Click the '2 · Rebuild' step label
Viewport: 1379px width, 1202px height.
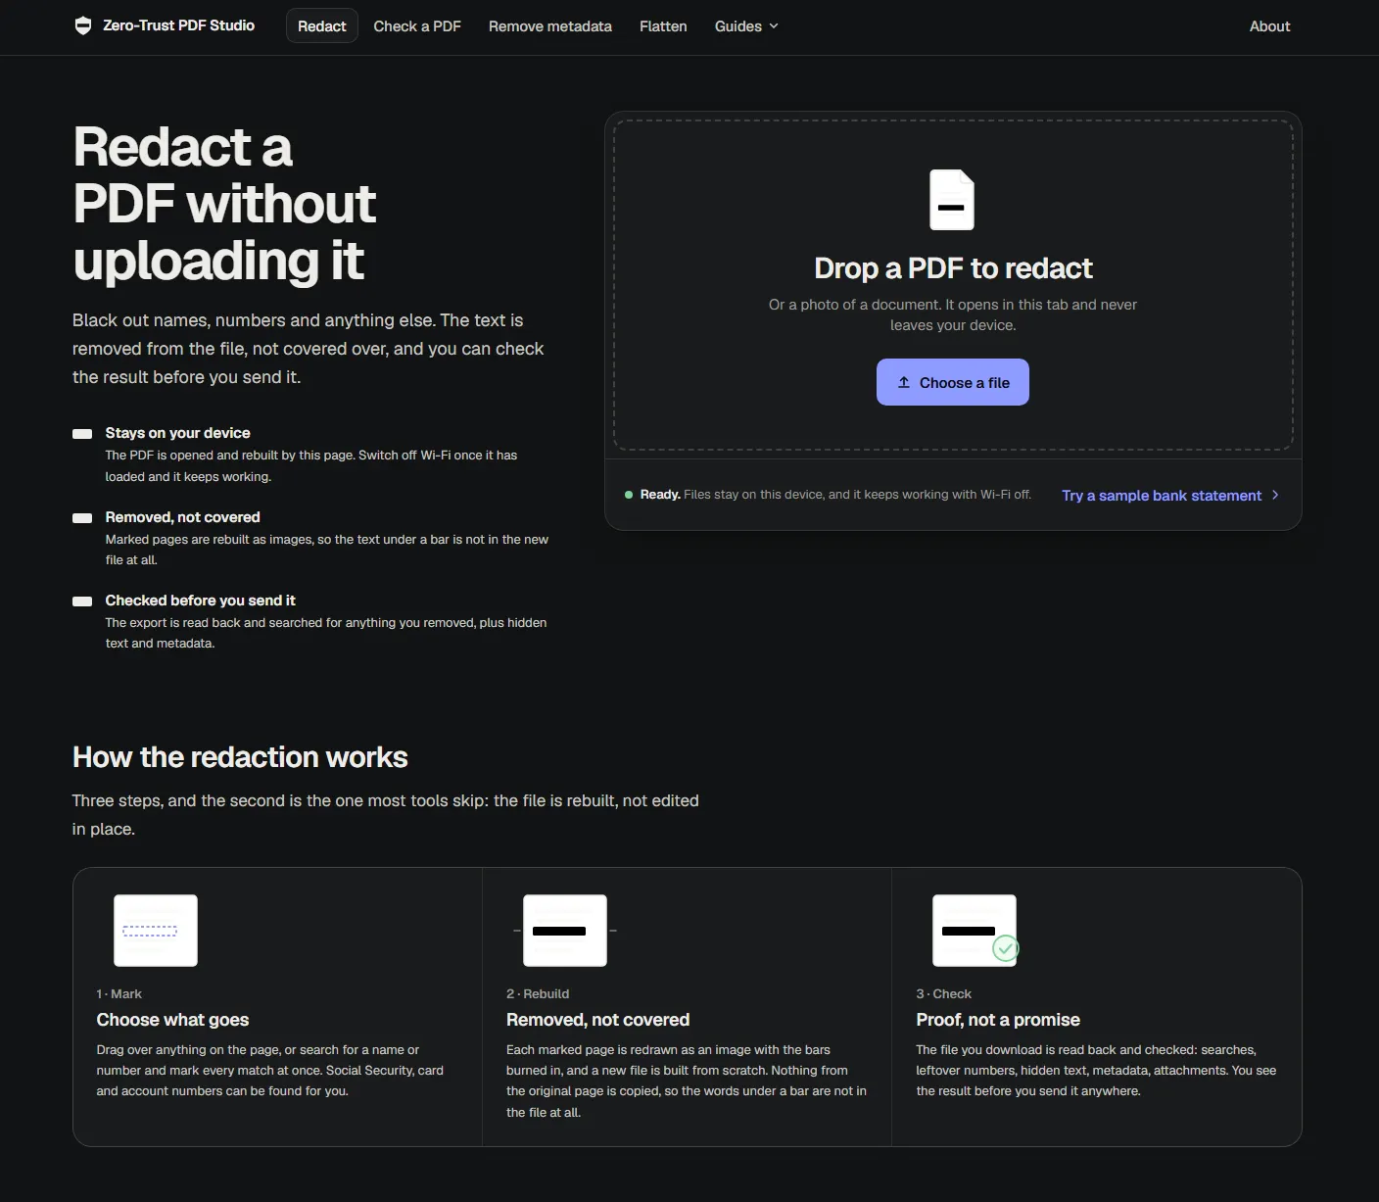tap(538, 994)
